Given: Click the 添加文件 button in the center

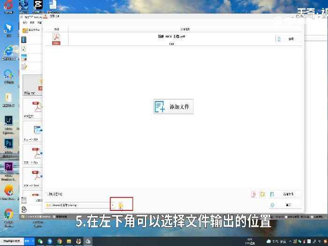Looking at the screenshot, I should click(173, 107).
